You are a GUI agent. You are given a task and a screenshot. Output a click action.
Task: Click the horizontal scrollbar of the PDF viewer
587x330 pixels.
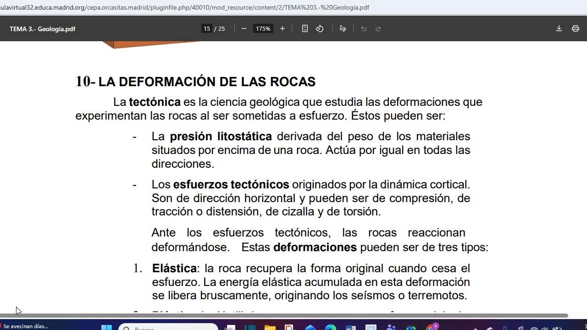284,315
